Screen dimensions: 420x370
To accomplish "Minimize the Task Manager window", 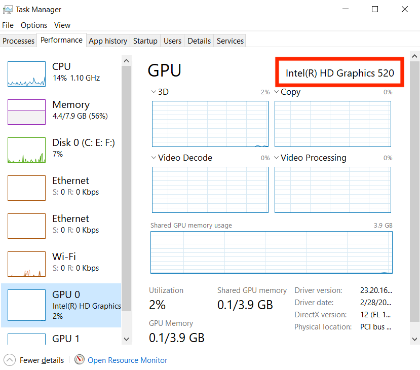I will [x=346, y=9].
